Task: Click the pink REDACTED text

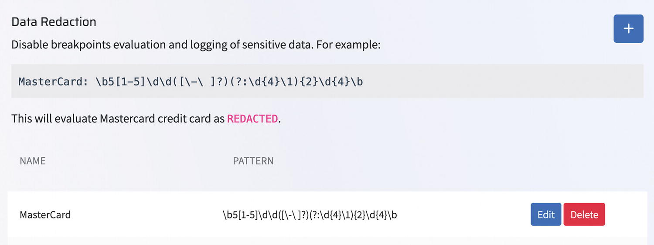Action: point(252,119)
